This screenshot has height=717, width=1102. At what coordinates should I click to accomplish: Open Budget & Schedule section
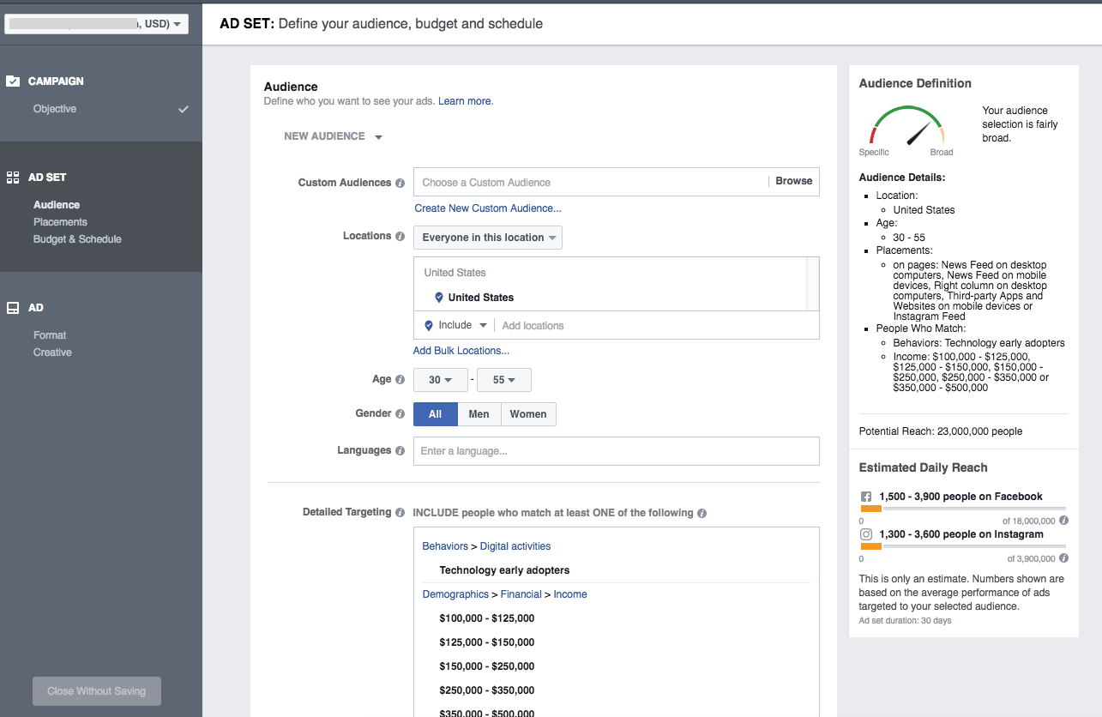tap(77, 239)
